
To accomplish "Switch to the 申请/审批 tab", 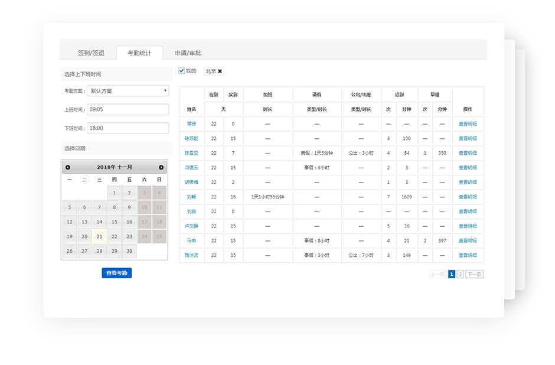I will click(x=188, y=53).
